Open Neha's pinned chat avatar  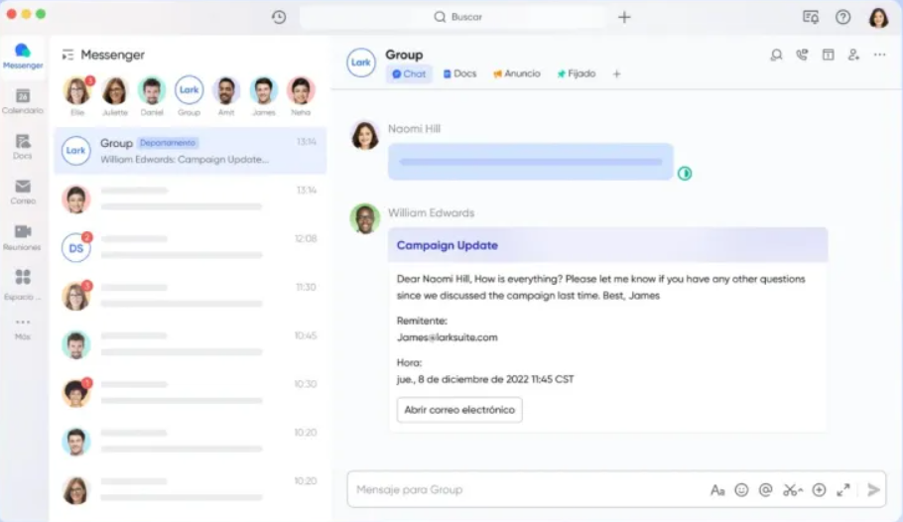click(301, 90)
